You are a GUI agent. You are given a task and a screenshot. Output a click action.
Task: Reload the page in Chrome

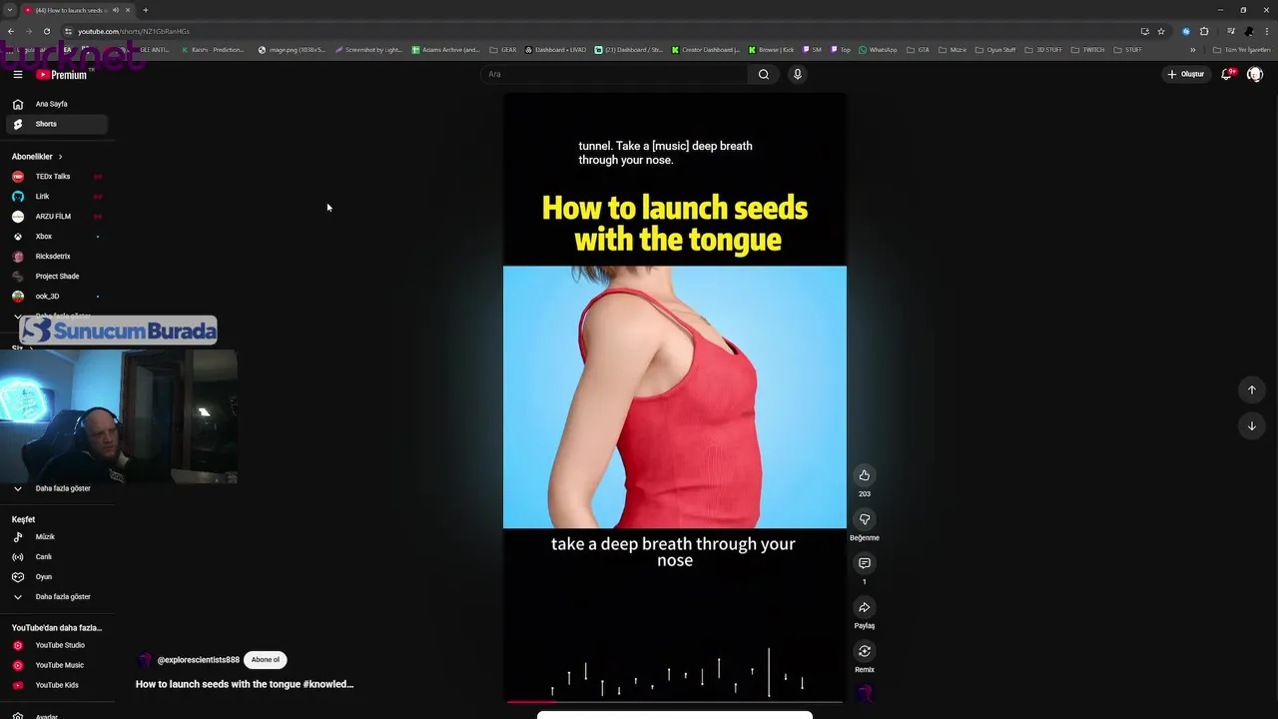46,31
